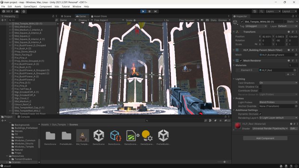Open the cloud services icon

pyautogui.click(x=17, y=12)
